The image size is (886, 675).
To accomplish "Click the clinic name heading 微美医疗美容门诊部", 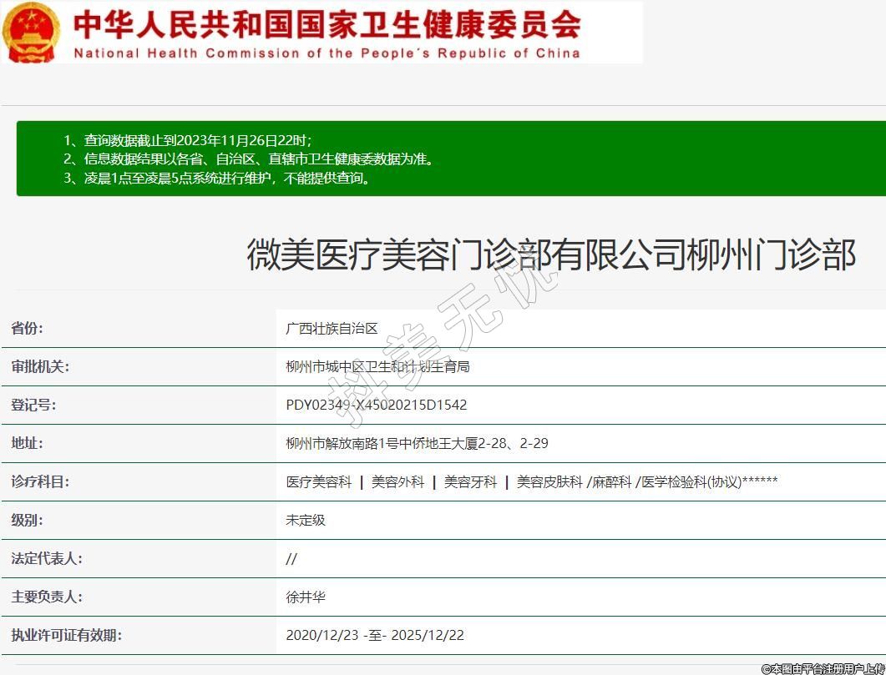I will [551, 254].
